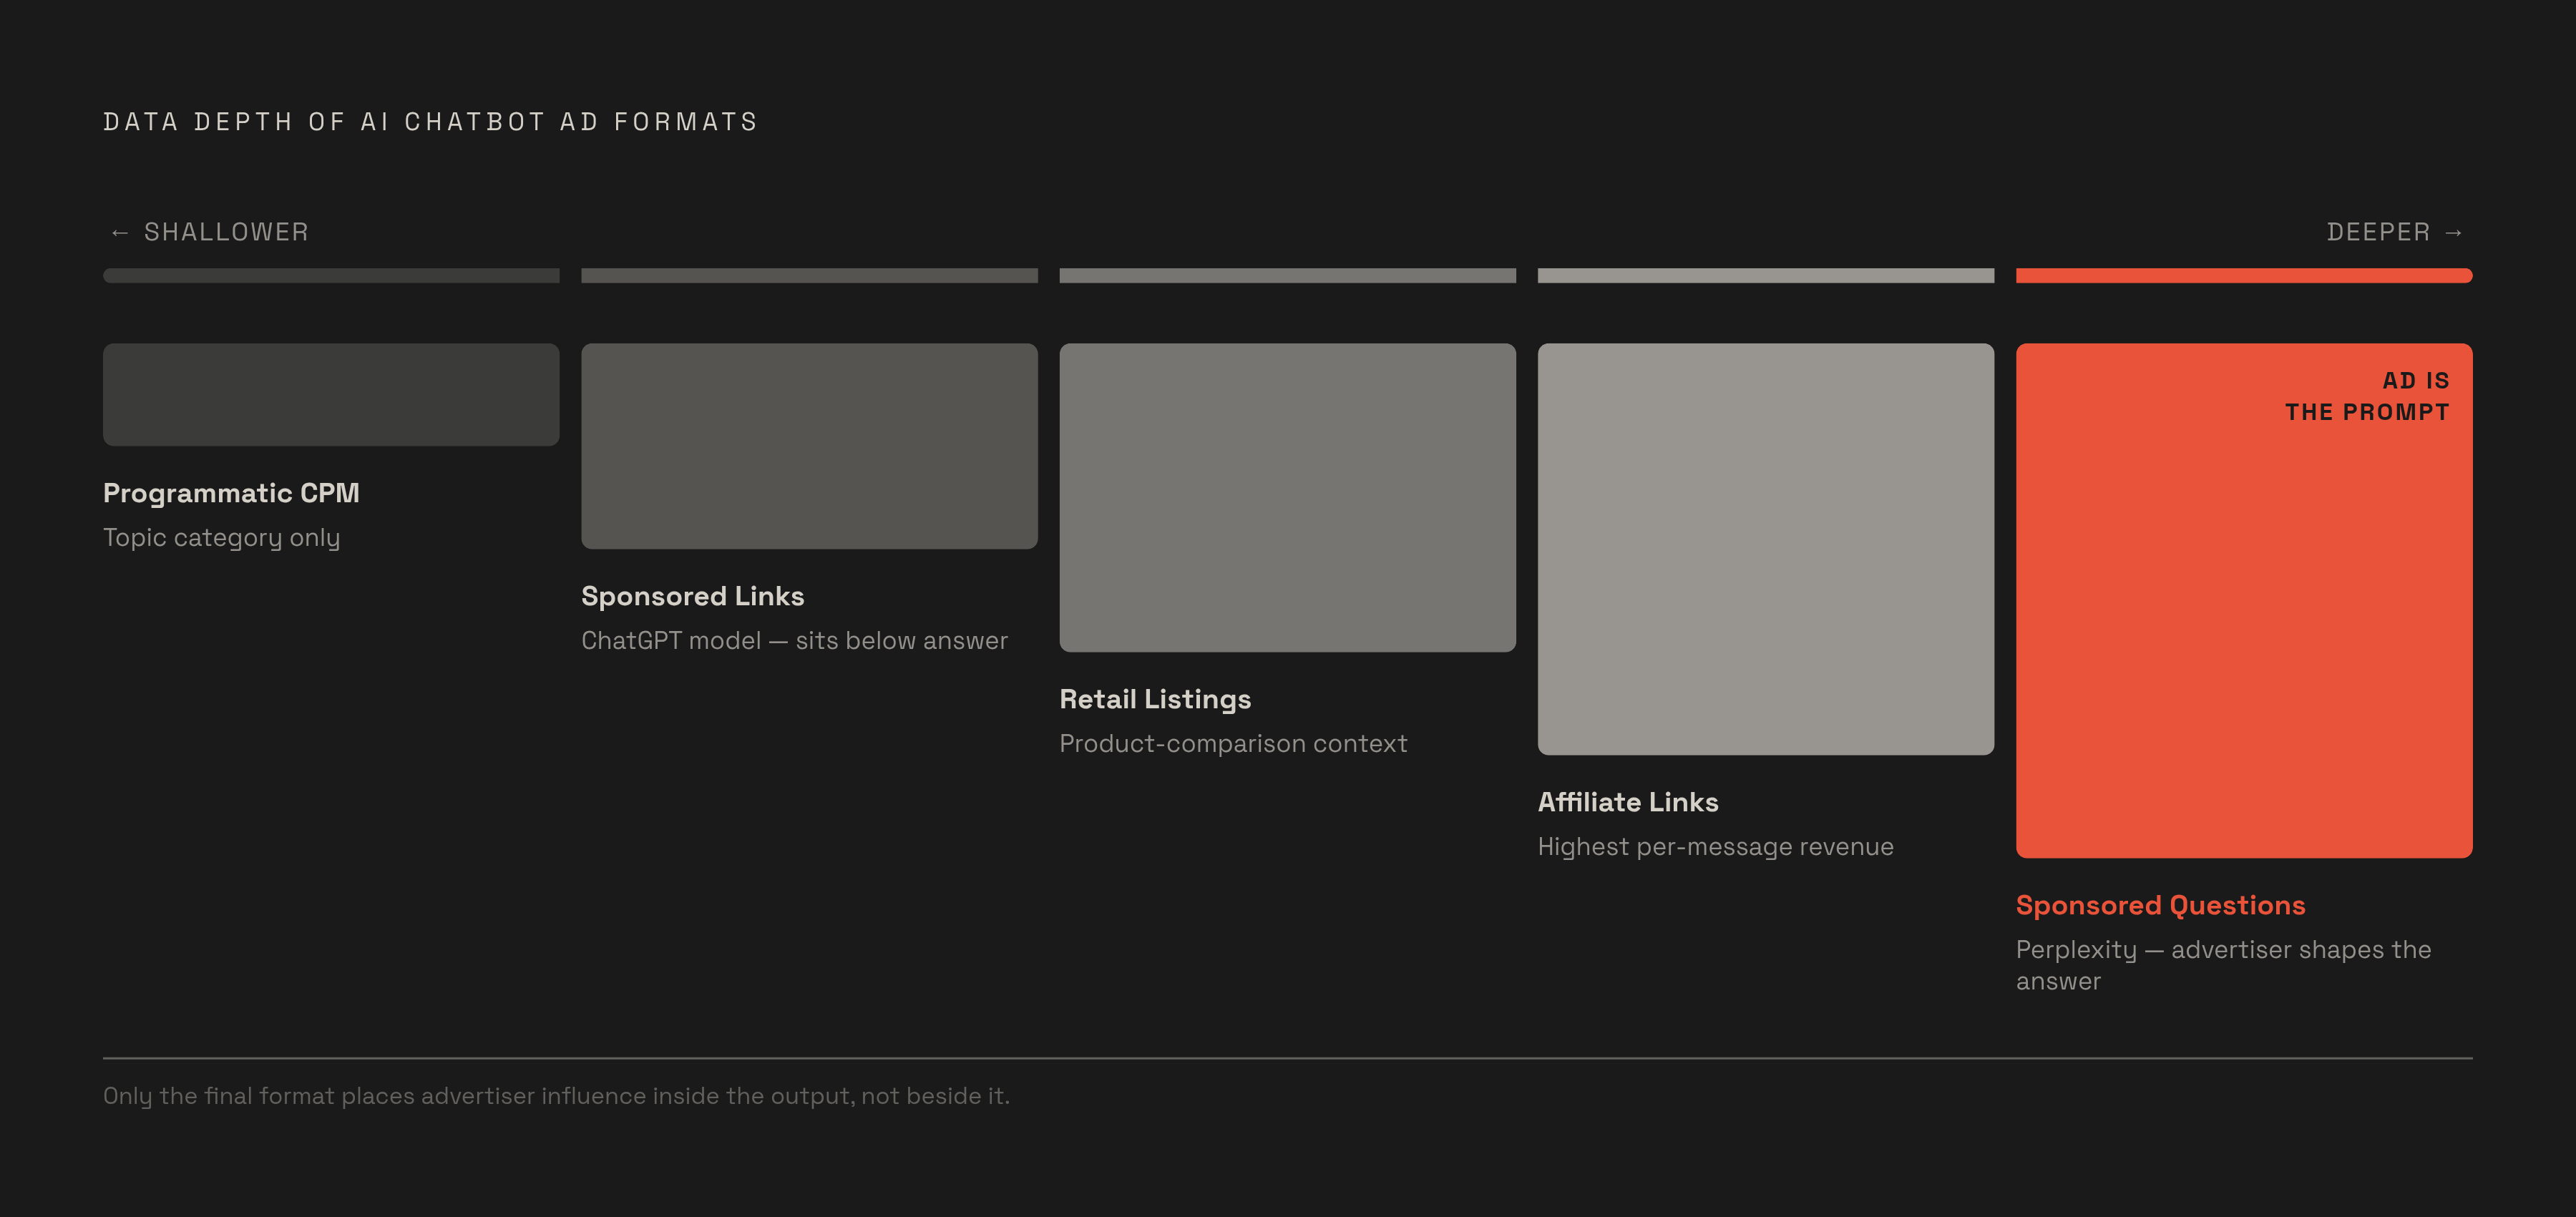Viewport: 2576px width, 1217px height.
Task: Click the footnote about advertiser influence
Action: pyautogui.click(x=556, y=1096)
